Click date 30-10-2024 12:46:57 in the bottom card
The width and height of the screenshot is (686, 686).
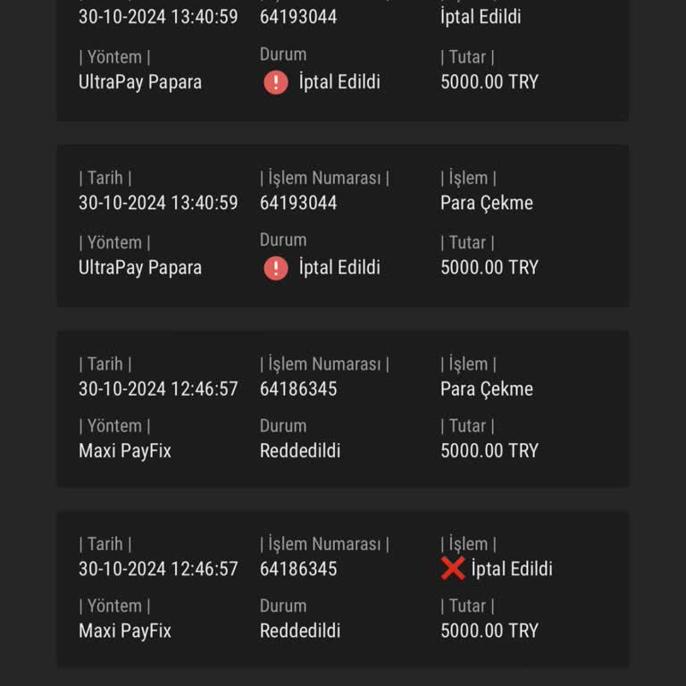158,569
